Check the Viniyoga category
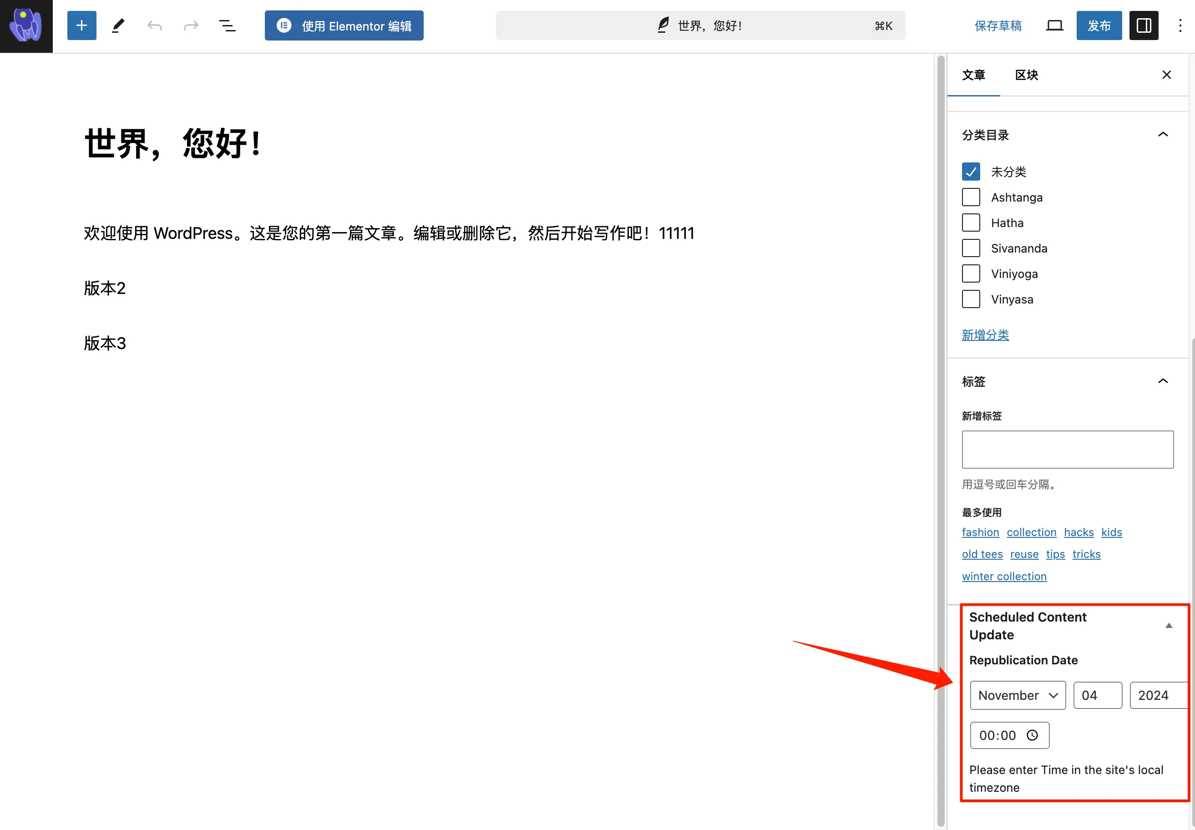The height and width of the screenshot is (830, 1195). click(x=971, y=273)
